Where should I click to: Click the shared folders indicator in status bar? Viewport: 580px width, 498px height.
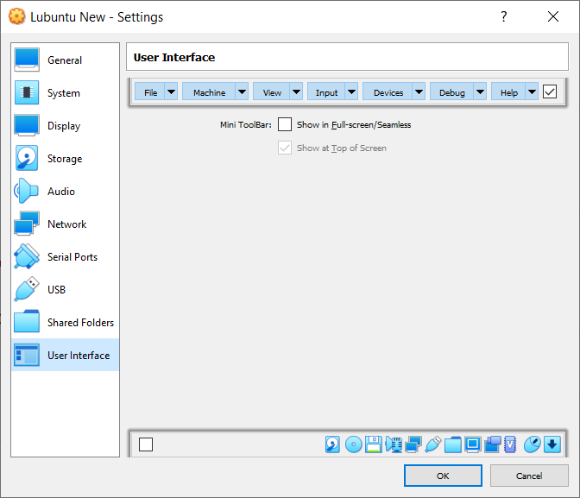453,444
